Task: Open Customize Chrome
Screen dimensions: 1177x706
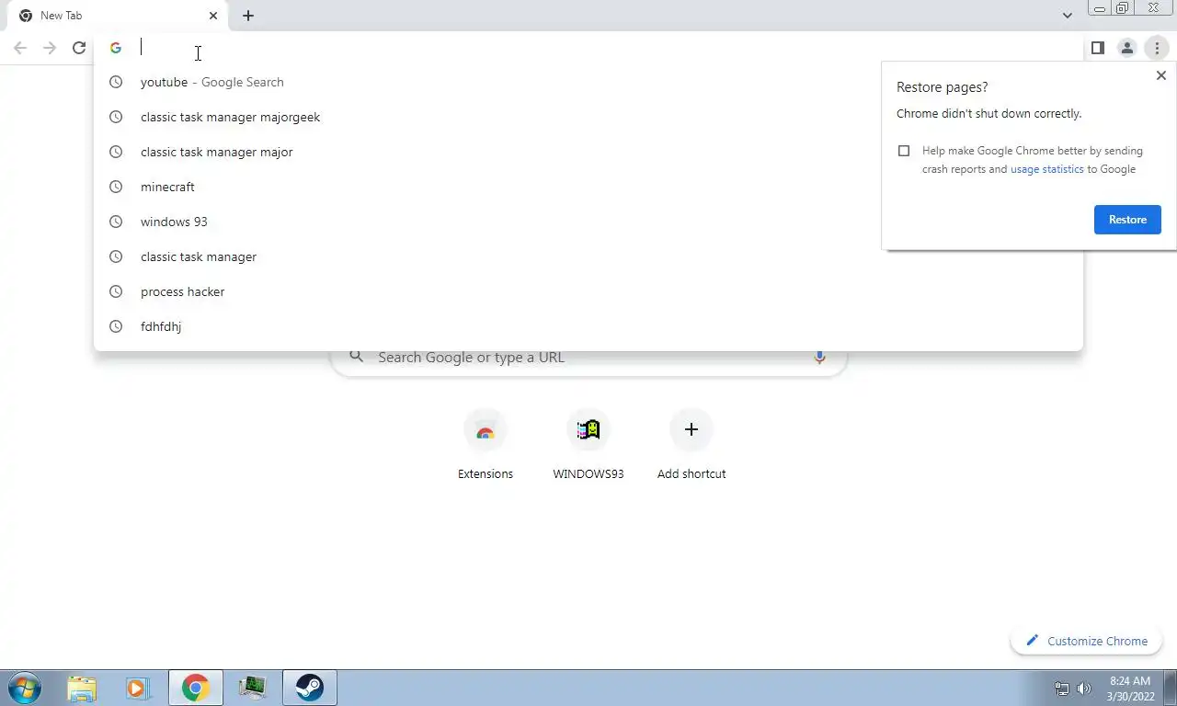Action: pos(1086,641)
